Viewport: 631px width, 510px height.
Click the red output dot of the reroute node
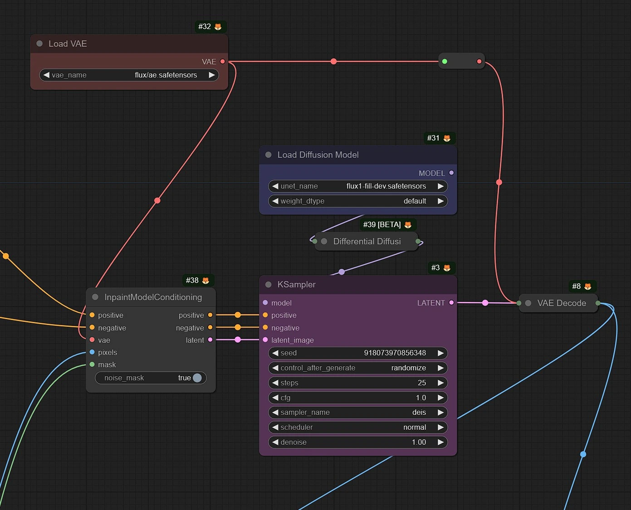pyautogui.click(x=479, y=61)
